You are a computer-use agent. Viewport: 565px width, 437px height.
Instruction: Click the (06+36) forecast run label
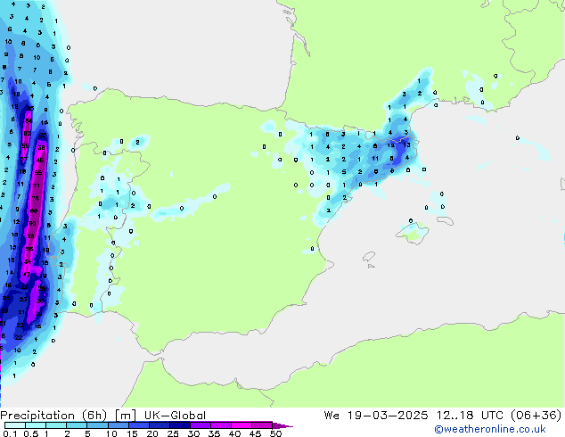pyautogui.click(x=536, y=416)
